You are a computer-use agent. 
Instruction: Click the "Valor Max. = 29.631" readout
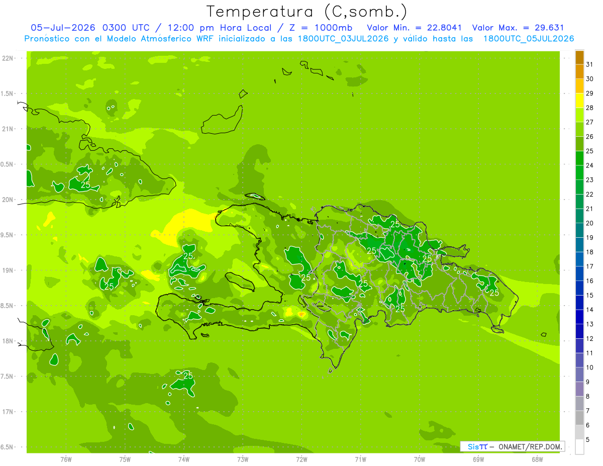518,28
